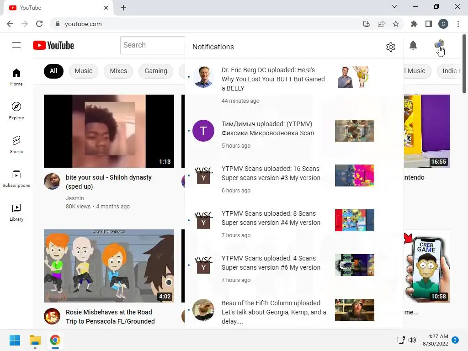Select the All filter chip
468x351 pixels.
(x=53, y=71)
